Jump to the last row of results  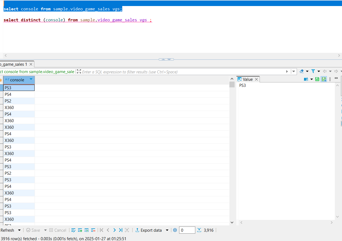(121, 230)
